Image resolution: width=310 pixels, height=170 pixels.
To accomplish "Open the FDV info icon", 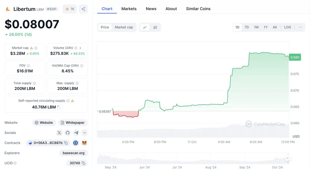I will click(28, 66).
